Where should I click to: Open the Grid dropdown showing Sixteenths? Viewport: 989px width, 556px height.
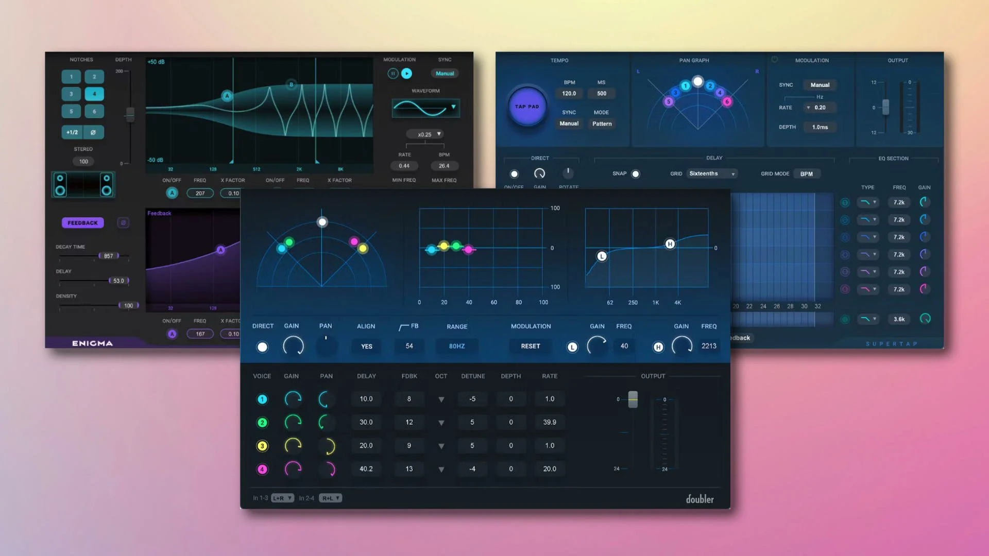click(x=712, y=173)
